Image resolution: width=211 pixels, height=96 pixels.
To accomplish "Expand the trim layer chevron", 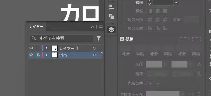I will click(47, 55).
